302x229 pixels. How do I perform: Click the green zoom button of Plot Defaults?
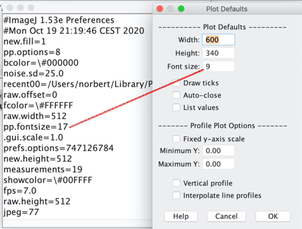[x=181, y=9]
